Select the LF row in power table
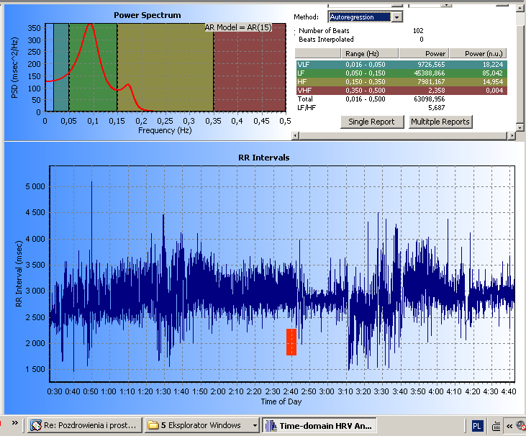The height and width of the screenshot is (436, 526). pos(402,73)
